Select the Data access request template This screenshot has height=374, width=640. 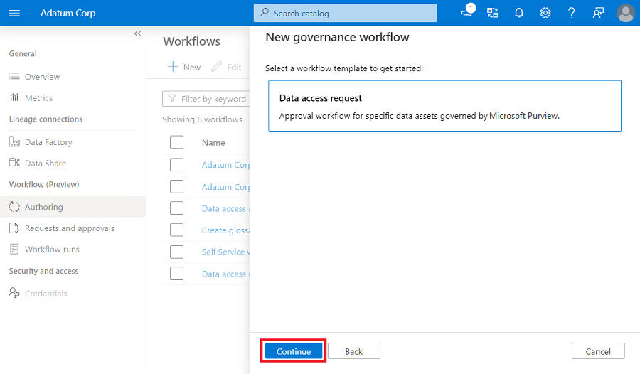click(444, 105)
